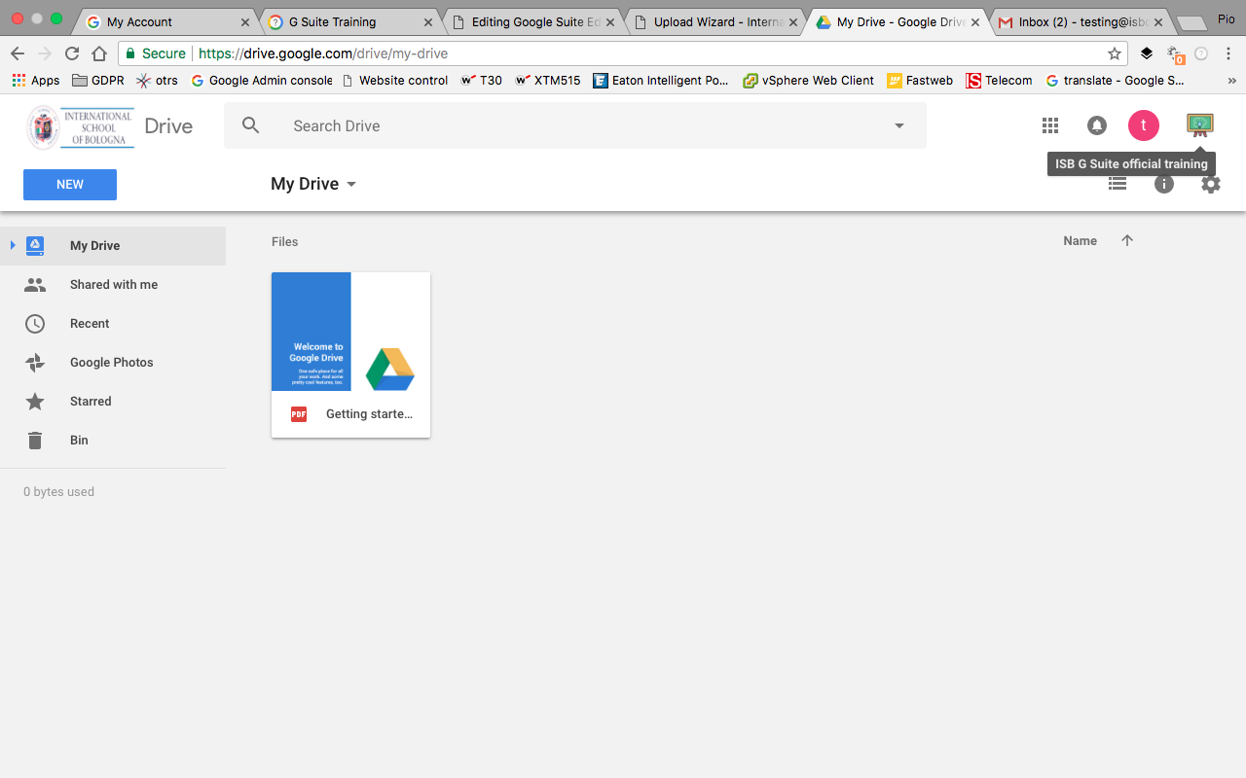This screenshot has height=778, width=1246.
Task: Open the My Drive dropdown header
Action: tap(313, 184)
